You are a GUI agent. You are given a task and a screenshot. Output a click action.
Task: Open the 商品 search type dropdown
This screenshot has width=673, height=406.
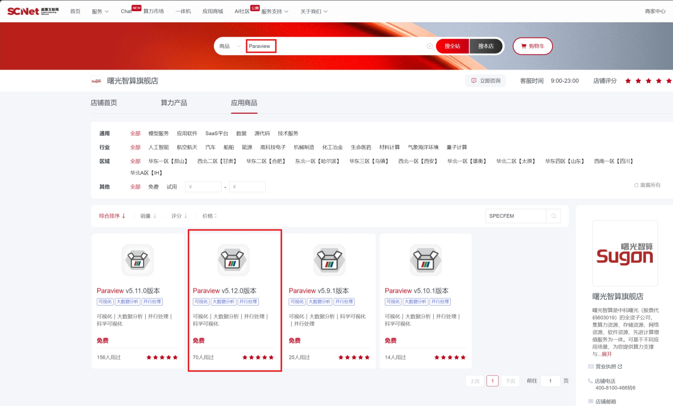click(230, 46)
